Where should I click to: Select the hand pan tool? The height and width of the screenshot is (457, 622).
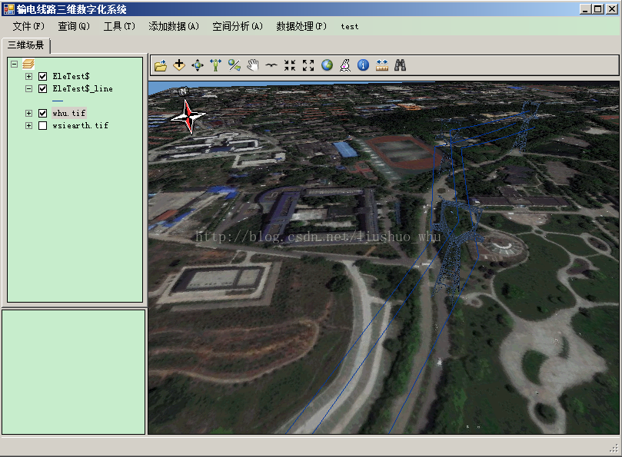(253, 65)
